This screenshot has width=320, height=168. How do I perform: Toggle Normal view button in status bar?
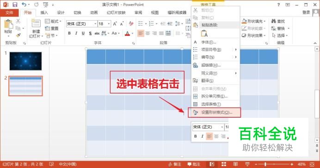[x=212, y=164]
